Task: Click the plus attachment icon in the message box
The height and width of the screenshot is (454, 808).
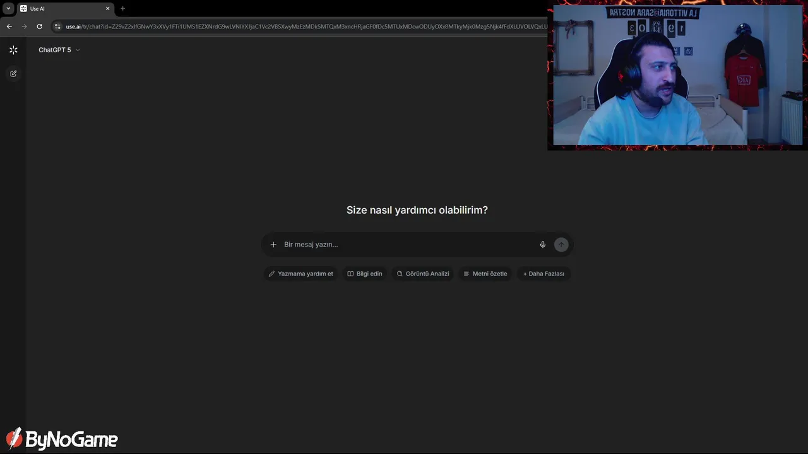Action: (273, 245)
